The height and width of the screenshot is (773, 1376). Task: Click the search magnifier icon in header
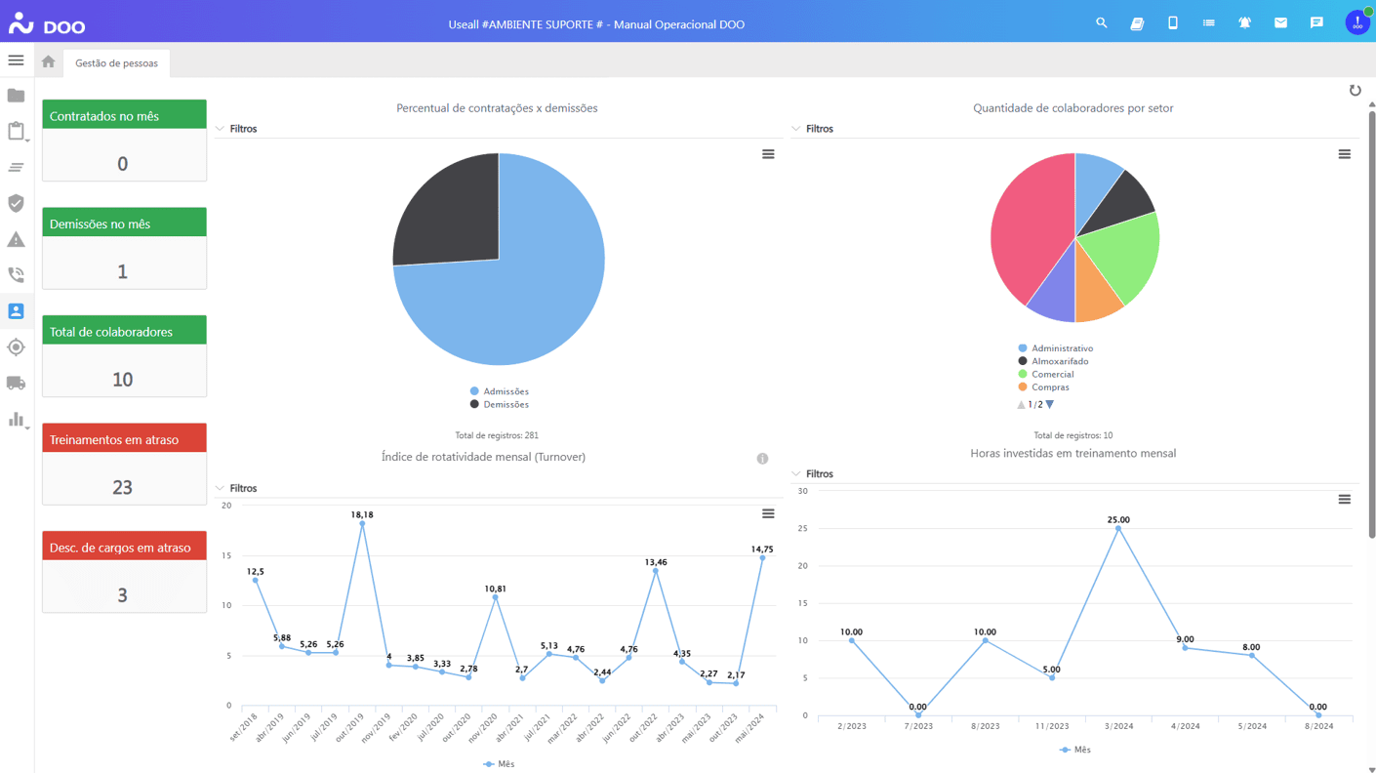[1101, 22]
